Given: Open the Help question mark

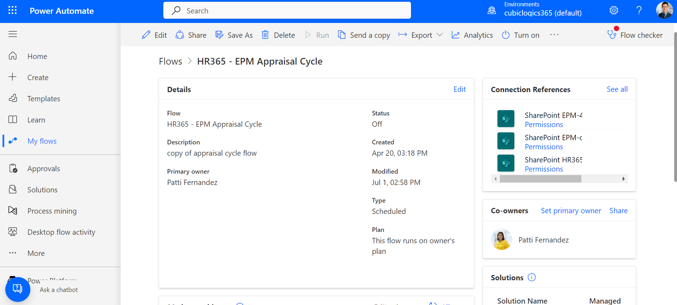Looking at the screenshot, I should (639, 10).
